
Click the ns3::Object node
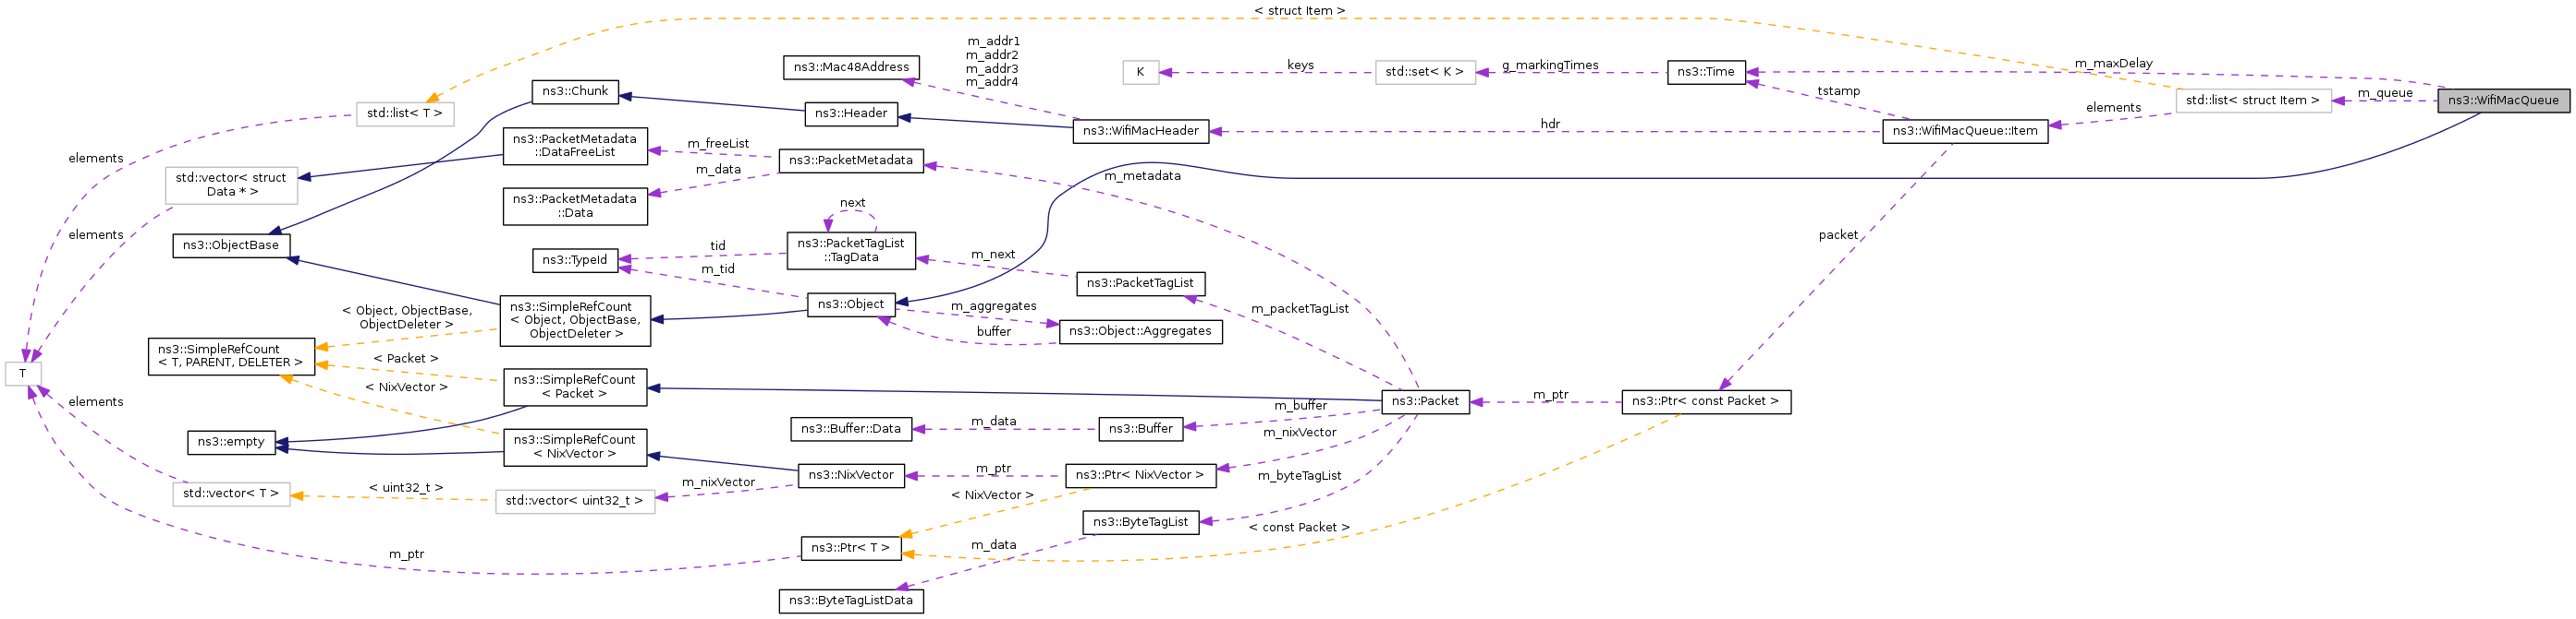[851, 304]
